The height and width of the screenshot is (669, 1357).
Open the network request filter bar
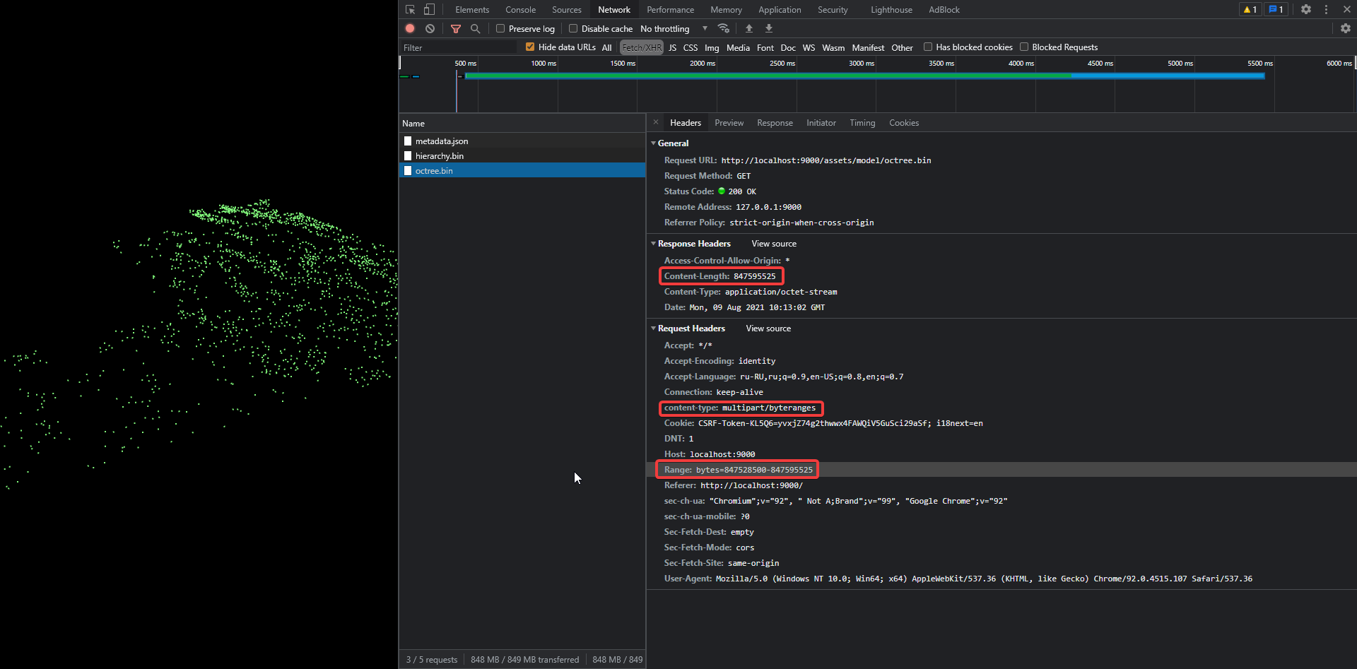point(455,28)
